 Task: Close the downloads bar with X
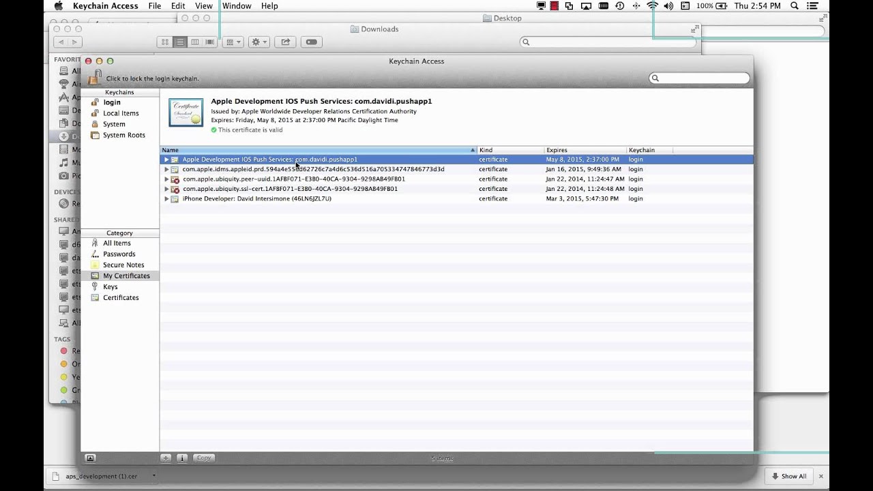click(821, 477)
